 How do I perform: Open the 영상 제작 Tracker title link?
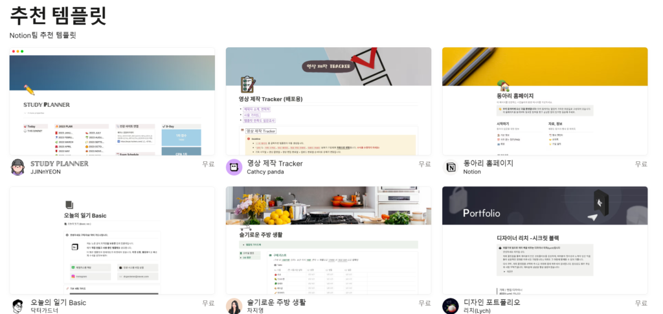pos(275,164)
